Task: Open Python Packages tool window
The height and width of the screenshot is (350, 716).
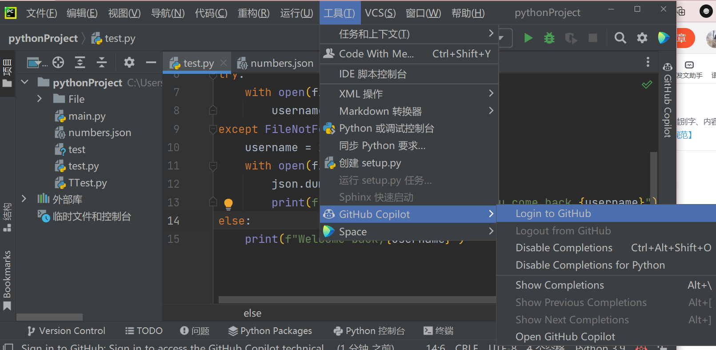Action: [270, 330]
